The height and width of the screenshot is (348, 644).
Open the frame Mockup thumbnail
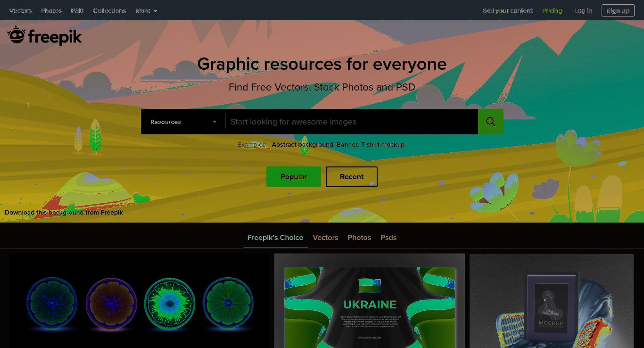[x=552, y=301]
